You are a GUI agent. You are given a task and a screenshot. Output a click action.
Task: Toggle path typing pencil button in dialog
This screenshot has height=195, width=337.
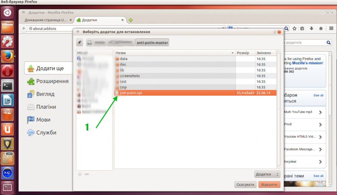(x=80, y=43)
